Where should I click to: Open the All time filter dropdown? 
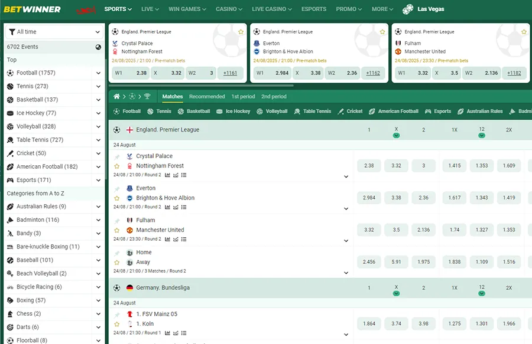[x=54, y=32]
